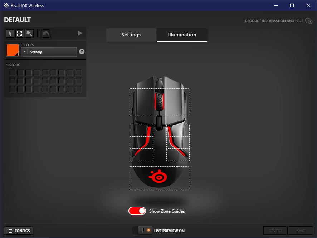Minimize the Rival 650 Wireless window
This screenshot has width=317, height=238.
point(276,5)
